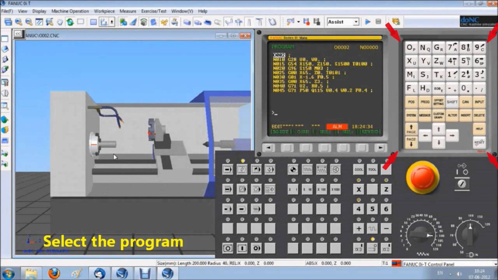Select the X axis button

(359, 189)
